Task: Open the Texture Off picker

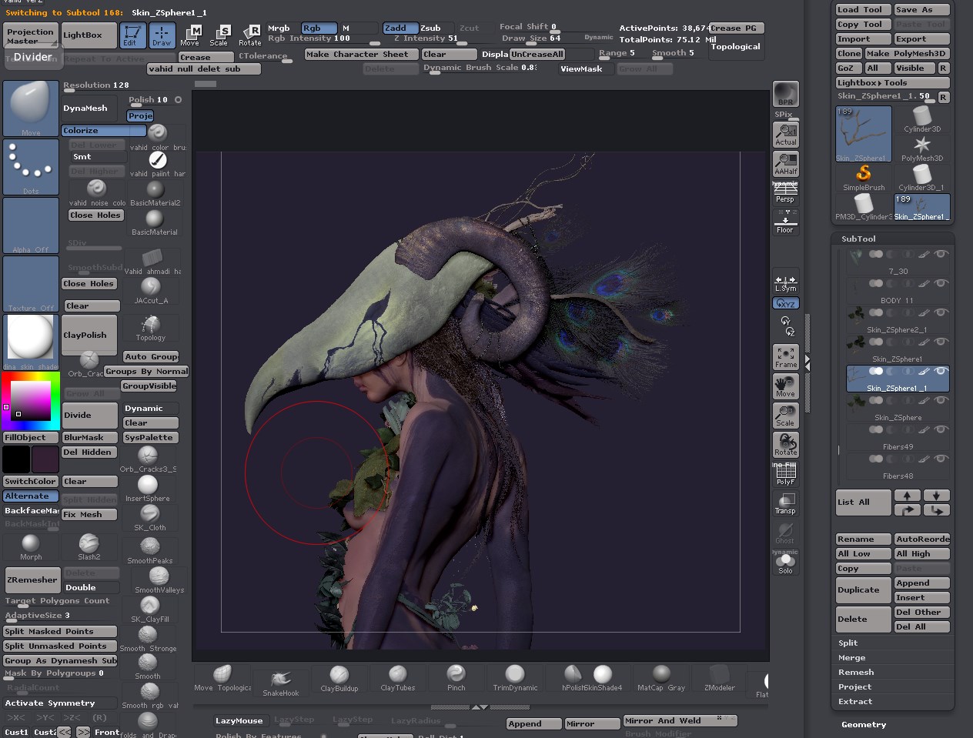Action: point(31,284)
